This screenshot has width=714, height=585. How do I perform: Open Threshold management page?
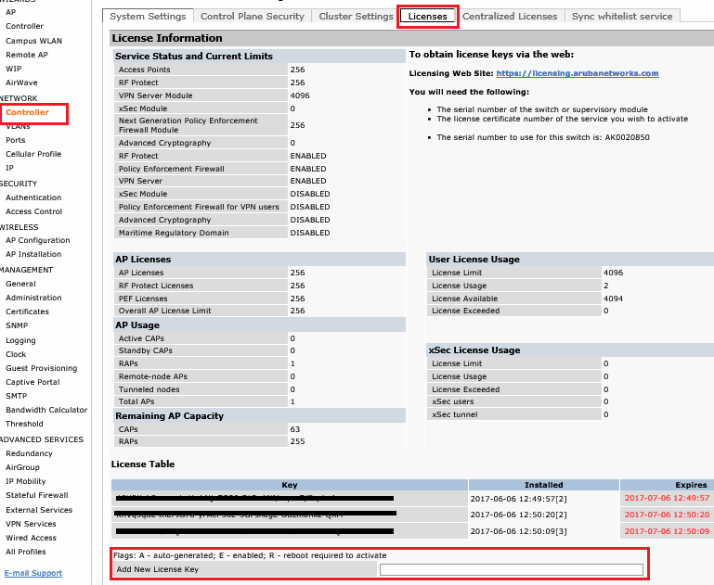(24, 424)
